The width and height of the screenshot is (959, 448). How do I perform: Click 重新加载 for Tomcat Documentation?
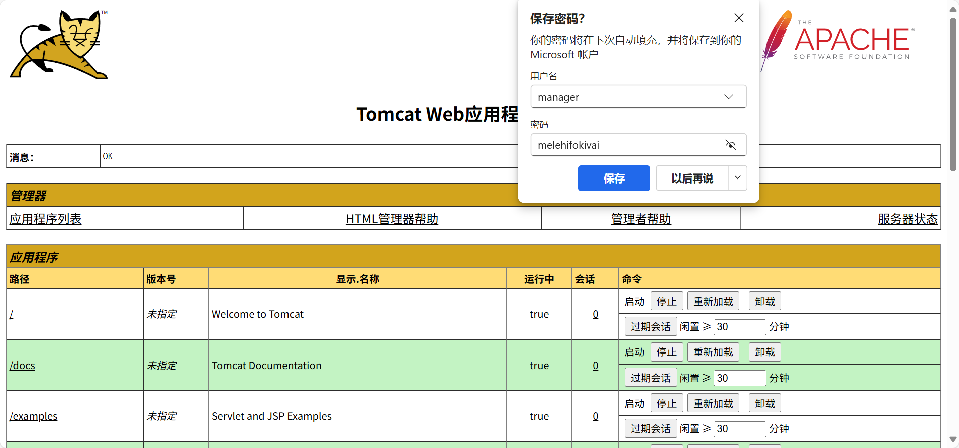[713, 352]
